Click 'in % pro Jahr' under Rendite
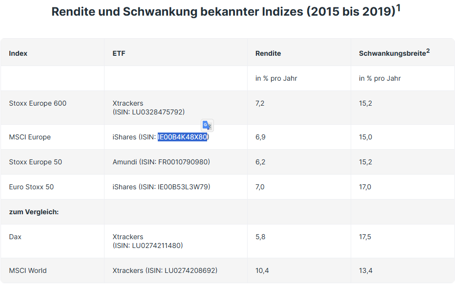The image size is (464, 292). pos(276,78)
